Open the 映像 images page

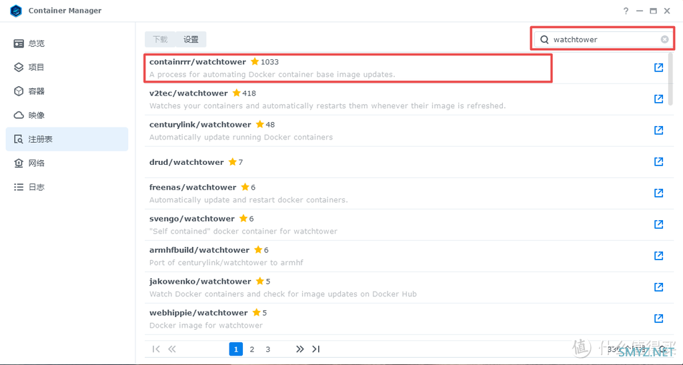pos(67,115)
